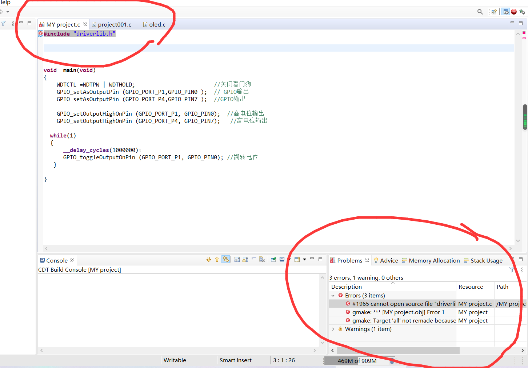Sort problems by Resource column header
The height and width of the screenshot is (368, 528).
(475, 287)
